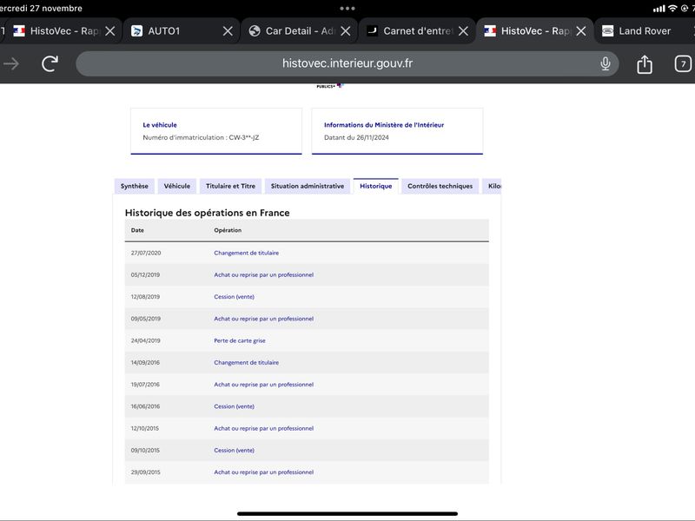Viewport: 695px width, 521px height.
Task: Tap the date 'mercredi 27 novembre' in status bar
Action: pyautogui.click(x=41, y=9)
